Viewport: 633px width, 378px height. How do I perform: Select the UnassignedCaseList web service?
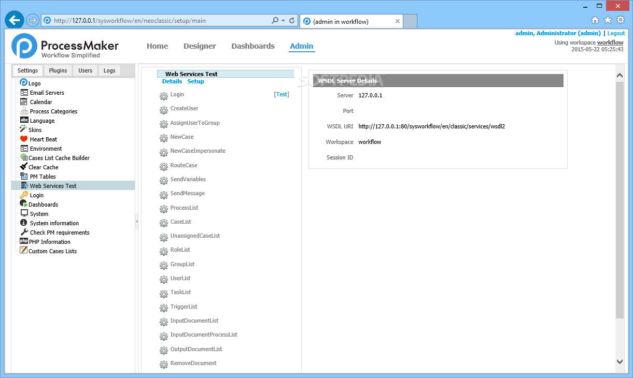pyautogui.click(x=195, y=236)
